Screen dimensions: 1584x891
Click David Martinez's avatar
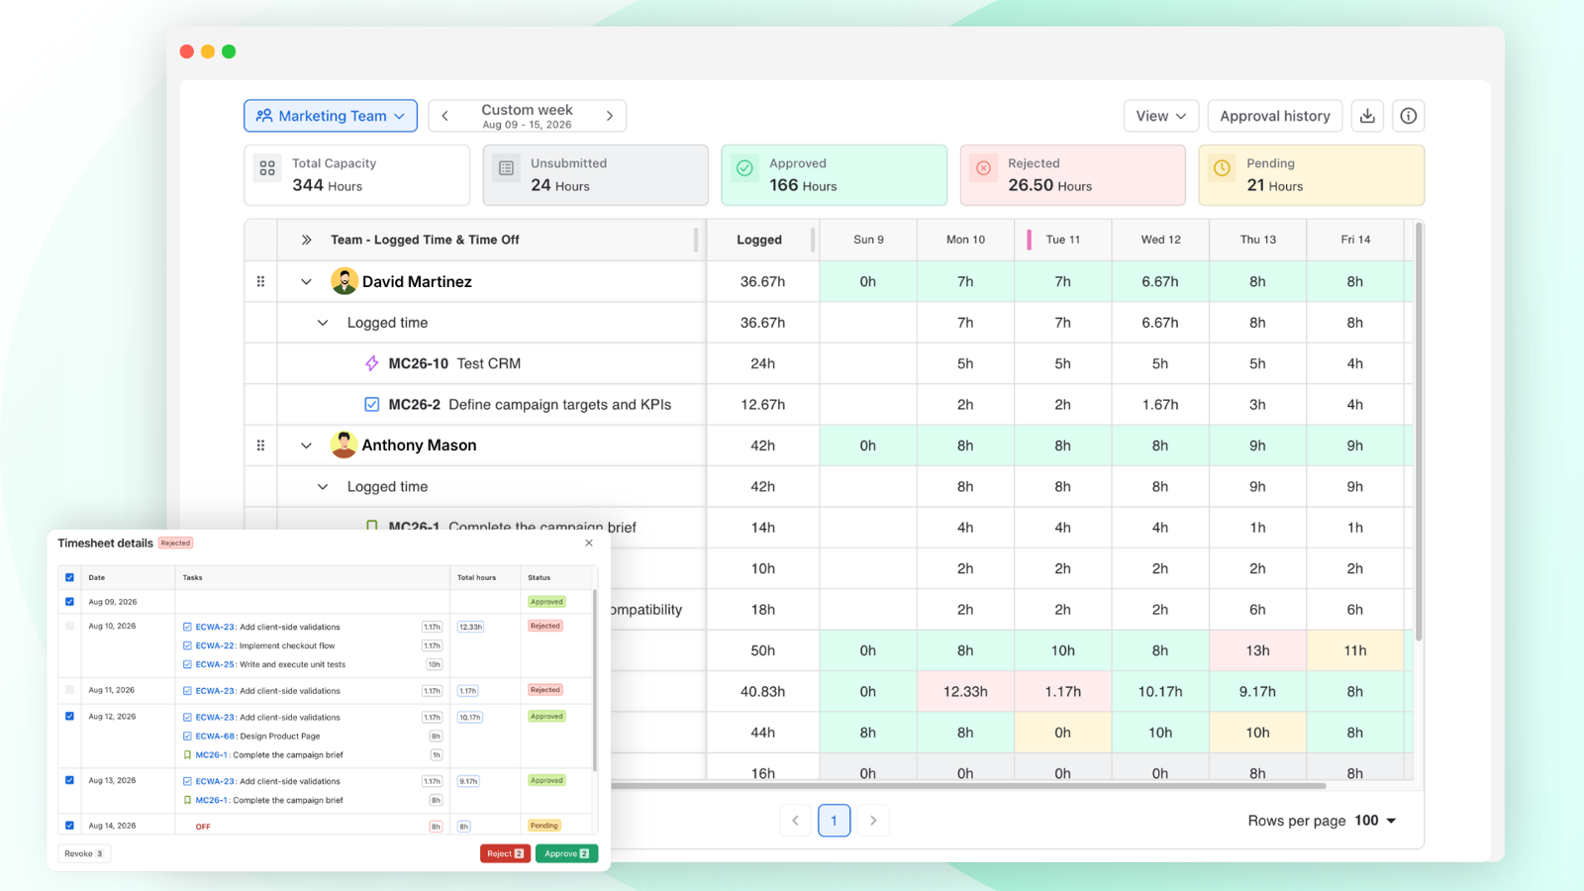[344, 281]
